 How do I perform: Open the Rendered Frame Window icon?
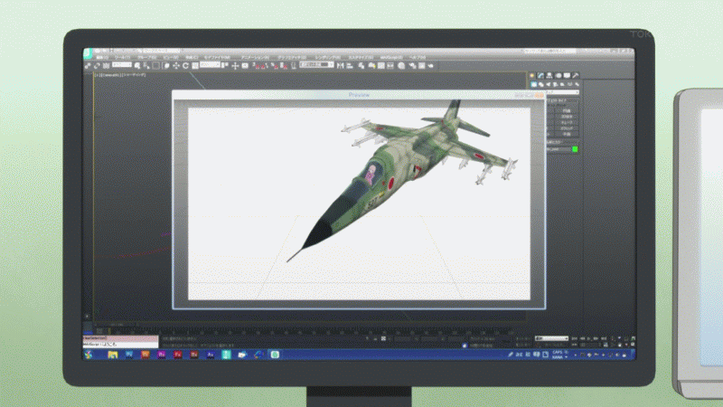click(x=422, y=65)
